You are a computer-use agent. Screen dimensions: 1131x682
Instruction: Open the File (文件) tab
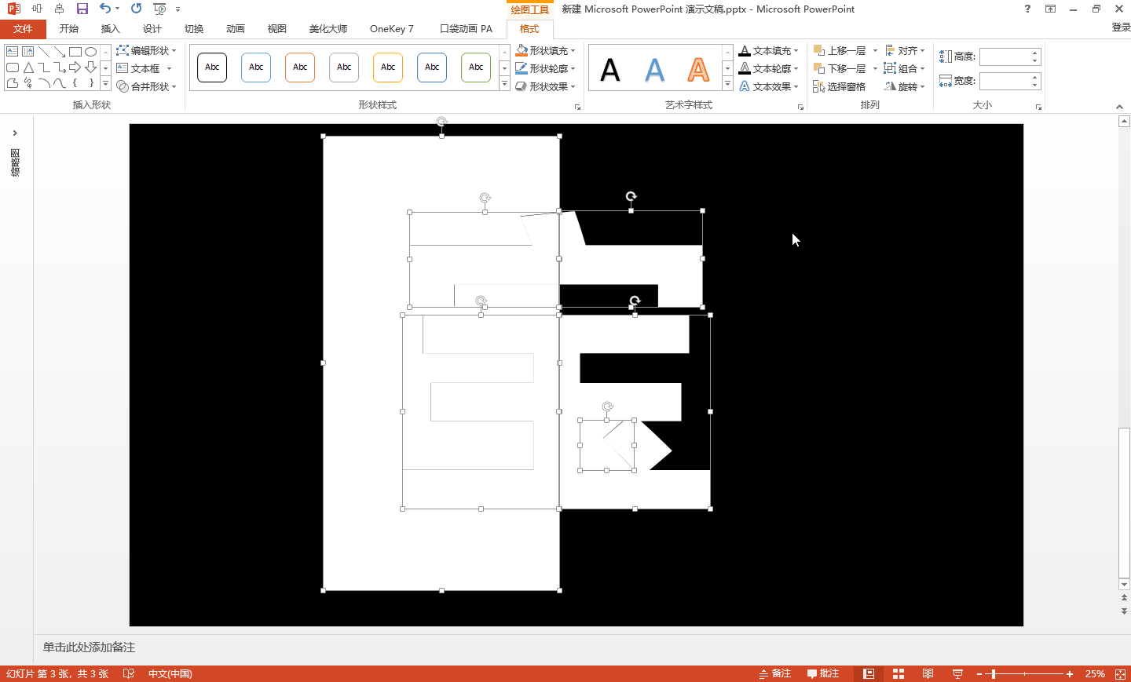[23, 29]
